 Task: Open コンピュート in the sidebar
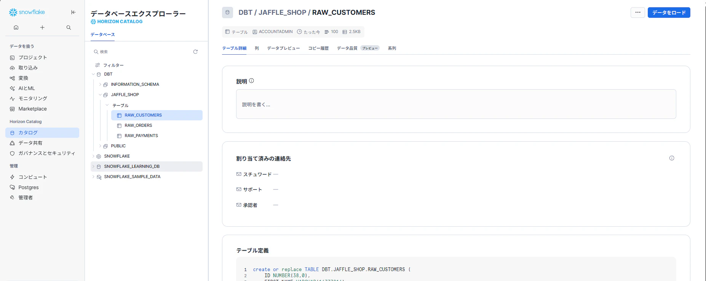tap(42, 177)
